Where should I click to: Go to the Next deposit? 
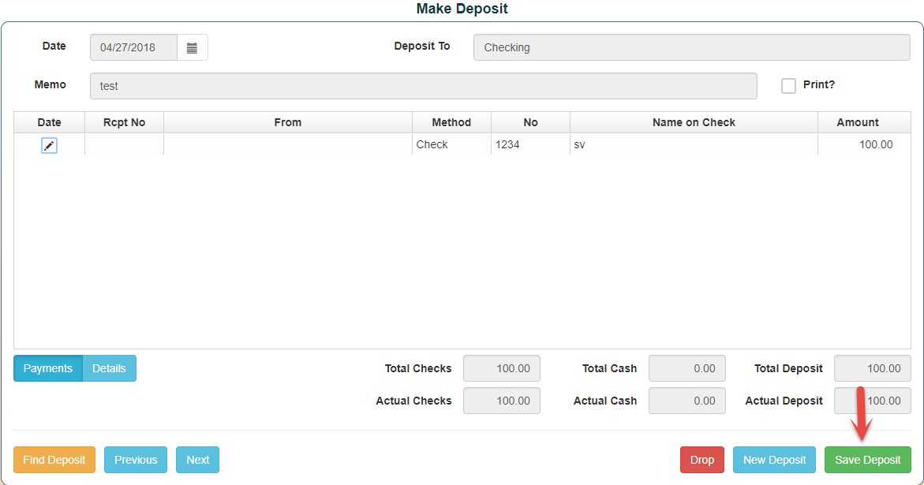[x=197, y=460]
